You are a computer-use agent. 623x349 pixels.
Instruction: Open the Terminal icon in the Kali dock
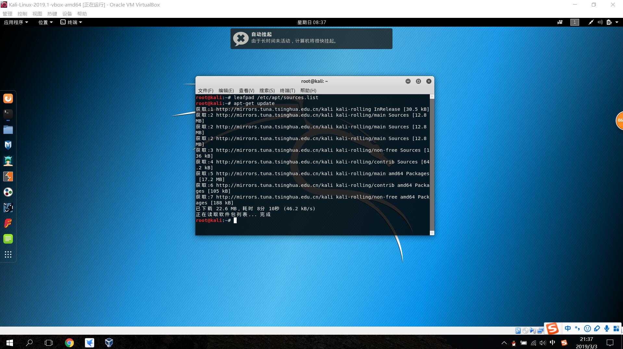tap(8, 114)
